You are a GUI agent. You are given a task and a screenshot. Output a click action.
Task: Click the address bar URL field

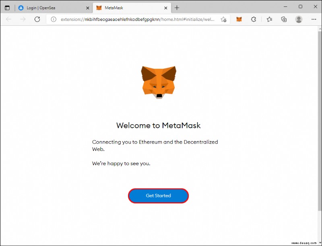tap(138, 19)
